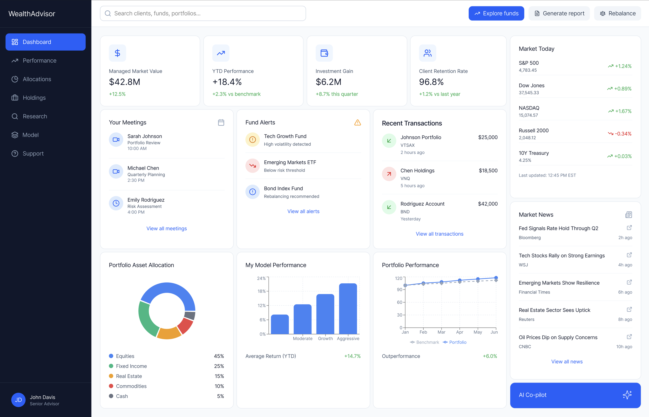
Task: Click the video icon beside Sarah Johnson meeting
Action: [116, 139]
